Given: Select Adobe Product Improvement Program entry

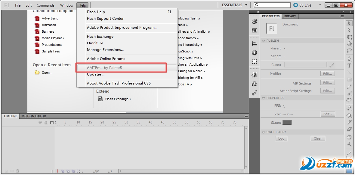Looking at the screenshot, I should [x=127, y=28].
